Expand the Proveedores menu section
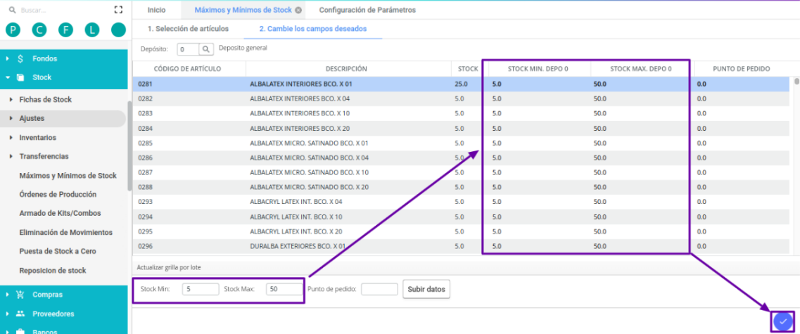Image resolution: width=800 pixels, height=334 pixels. 8,314
